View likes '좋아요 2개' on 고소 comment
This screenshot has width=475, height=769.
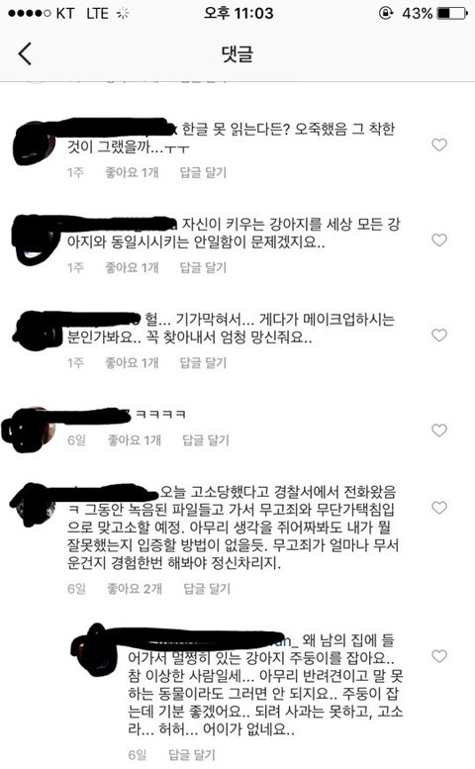(x=135, y=589)
